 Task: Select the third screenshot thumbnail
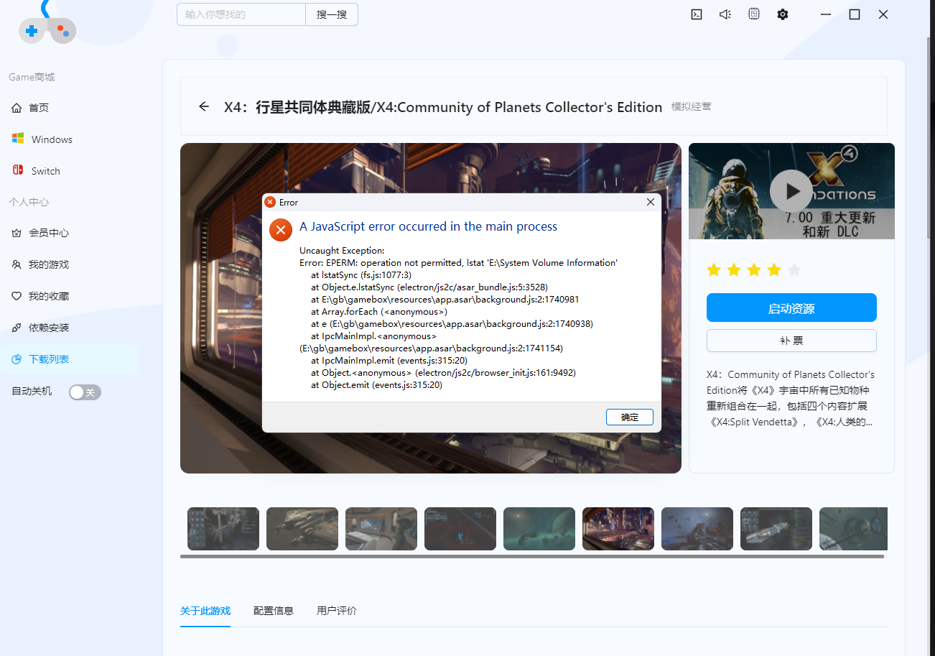(381, 529)
